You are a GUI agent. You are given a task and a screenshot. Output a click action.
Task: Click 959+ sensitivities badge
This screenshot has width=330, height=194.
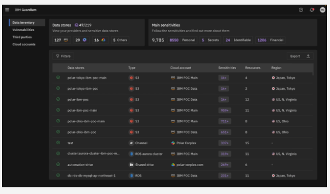(224, 110)
